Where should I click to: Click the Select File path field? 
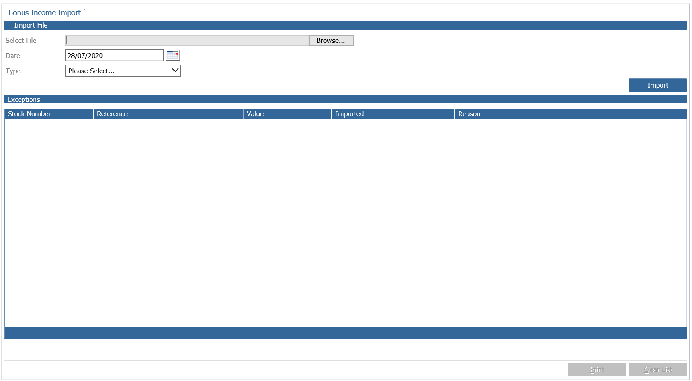[188, 41]
